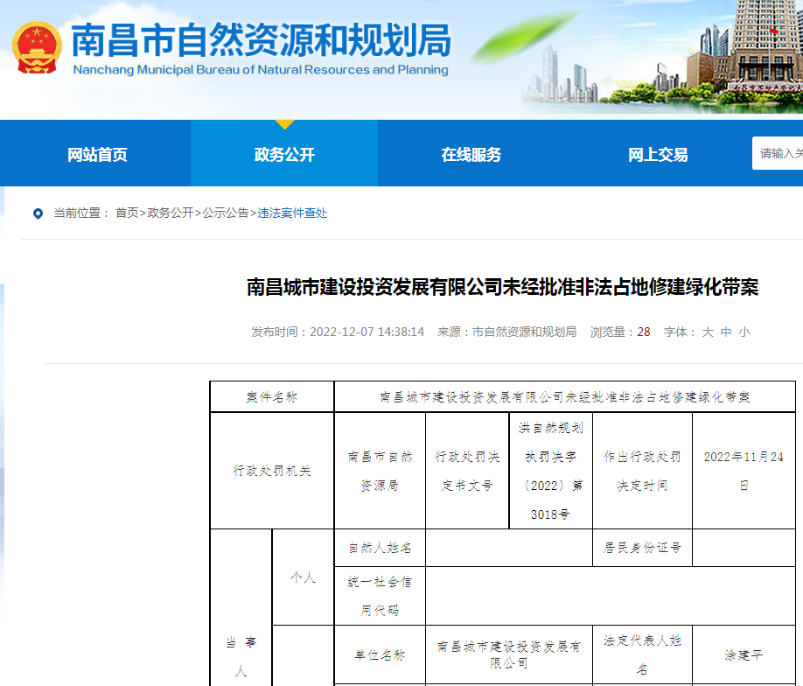
Task: Open the 政务公开 menu item
Action: tap(284, 154)
